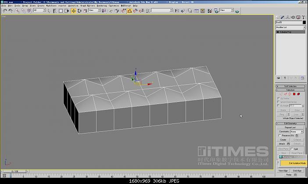Switch to the Display panel tab icon
Screen dimensions: 308x184
coord(298,17)
